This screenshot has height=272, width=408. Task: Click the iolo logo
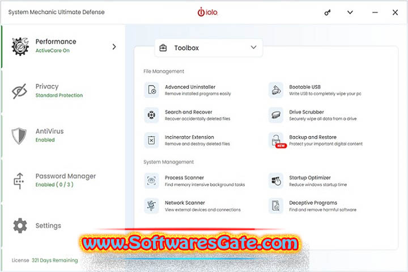pos(207,12)
